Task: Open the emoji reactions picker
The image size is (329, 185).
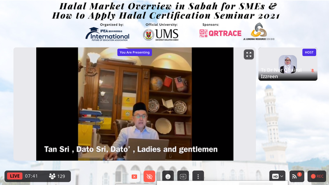Action: pyautogui.click(x=168, y=176)
